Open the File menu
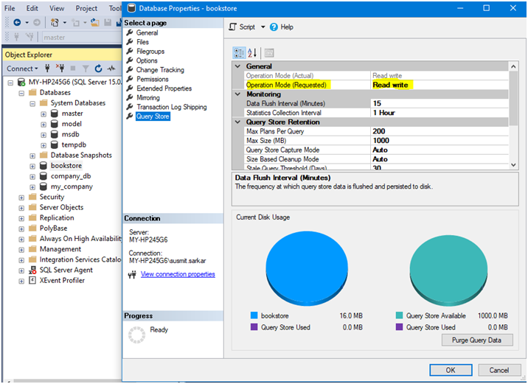This screenshot has width=528, height=384. pos(10,8)
